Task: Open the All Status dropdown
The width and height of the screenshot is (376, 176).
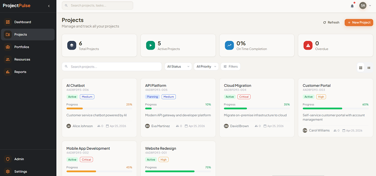Action: click(178, 66)
